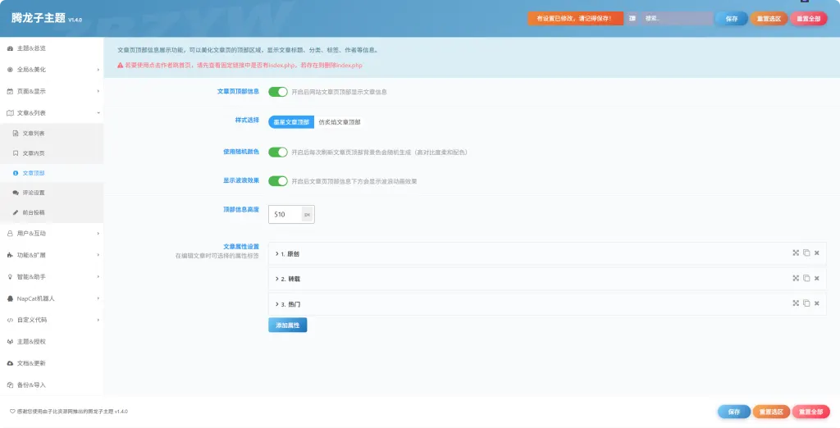Open the 备份&导入 section
Screen dimensions: 840x428
tap(52, 385)
